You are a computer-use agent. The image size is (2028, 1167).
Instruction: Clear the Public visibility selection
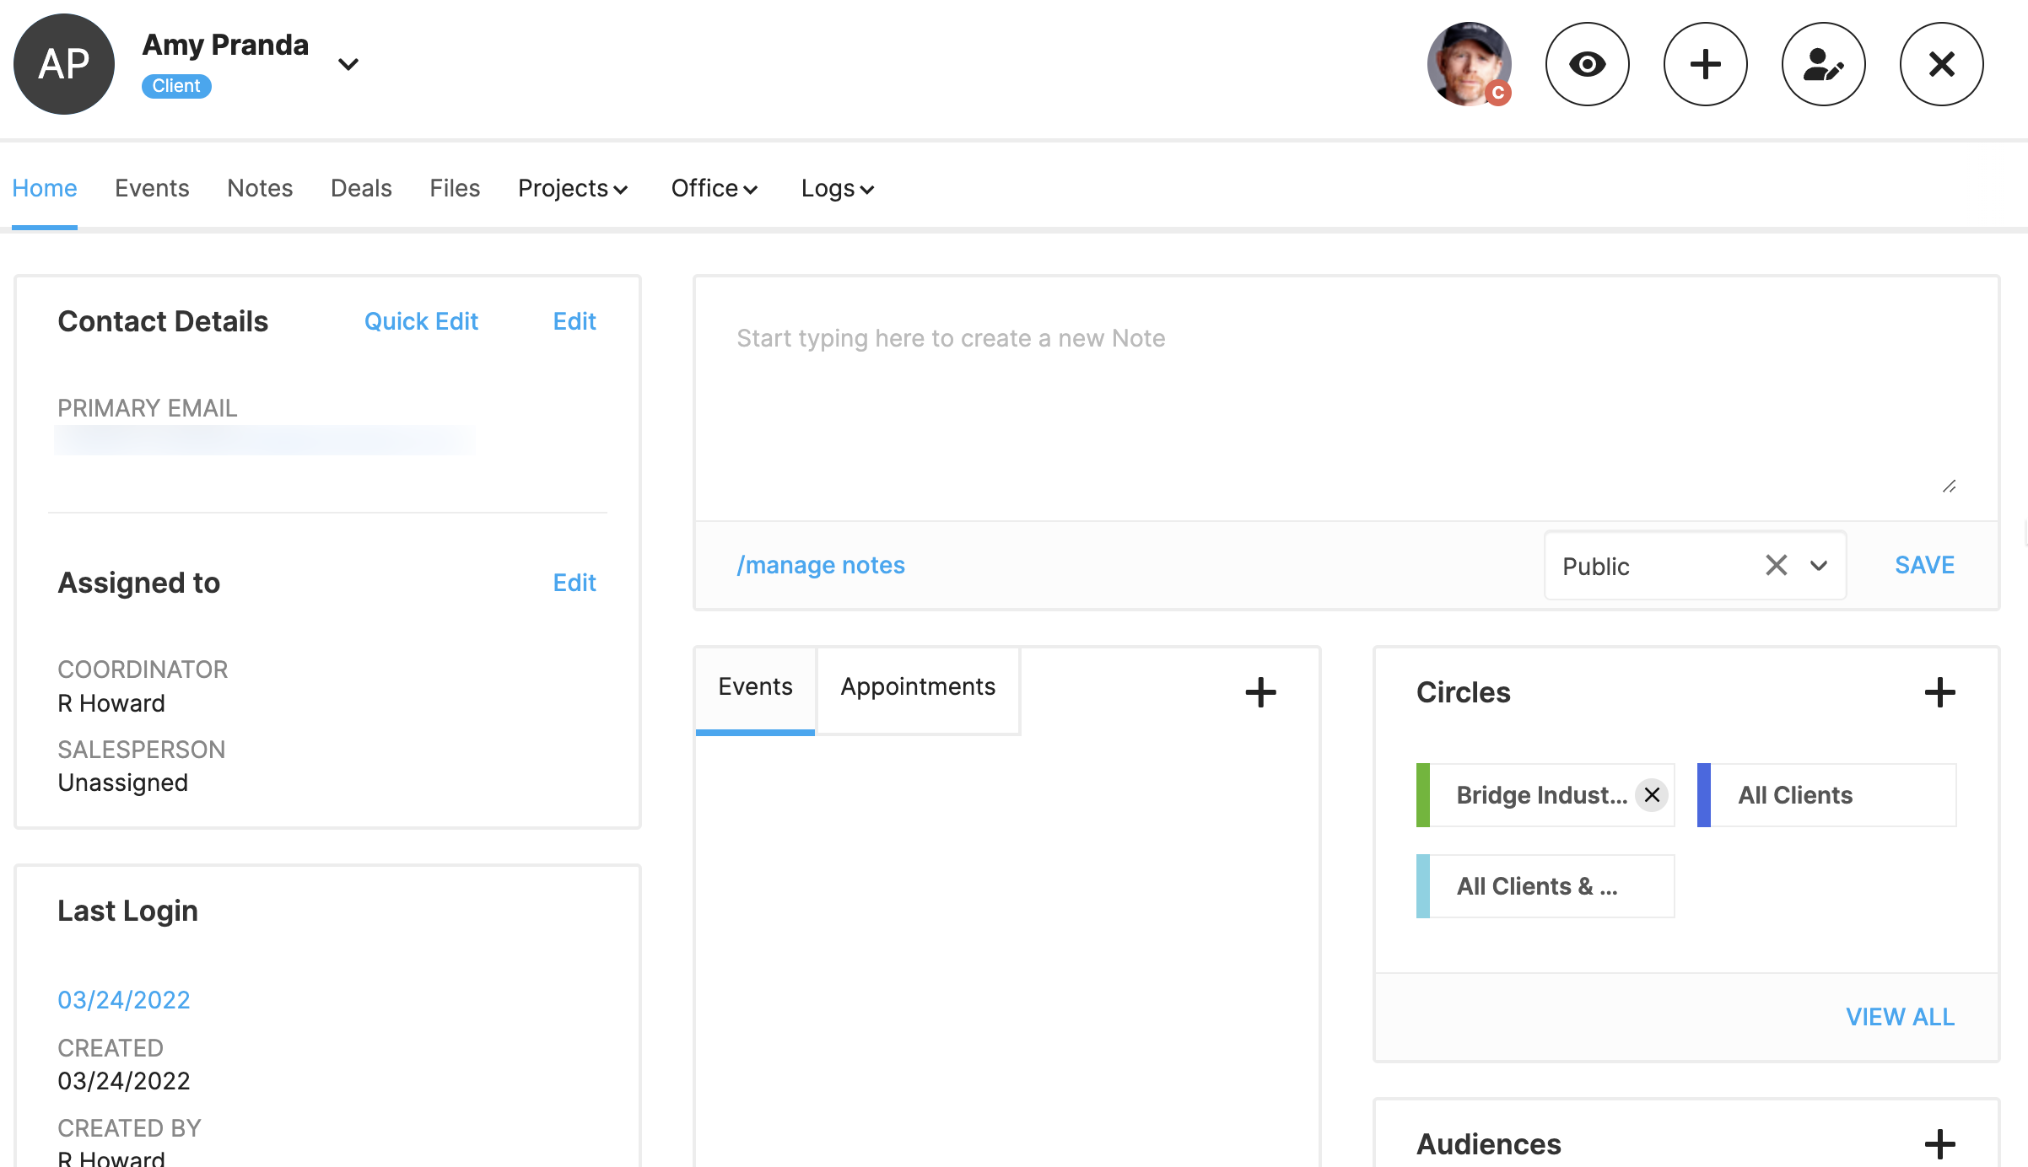click(x=1777, y=565)
